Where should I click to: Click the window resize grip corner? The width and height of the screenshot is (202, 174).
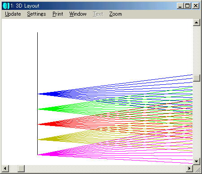[197, 169]
